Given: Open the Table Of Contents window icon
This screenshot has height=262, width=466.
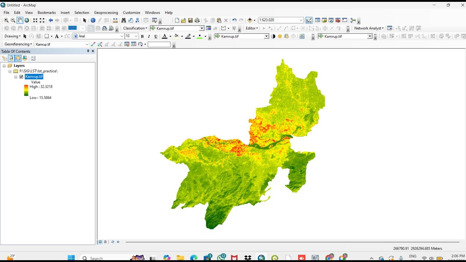Looking at the screenshot, I should (317, 20).
